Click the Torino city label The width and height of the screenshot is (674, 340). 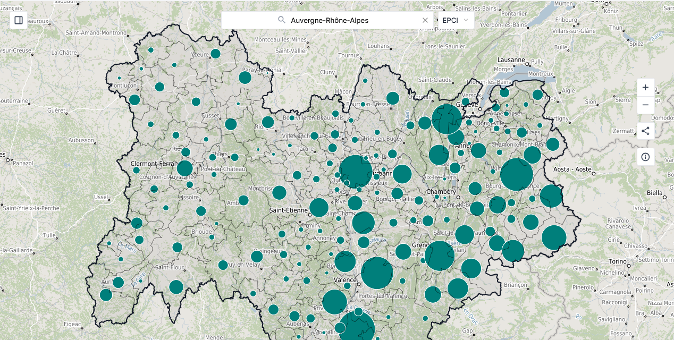(617, 261)
